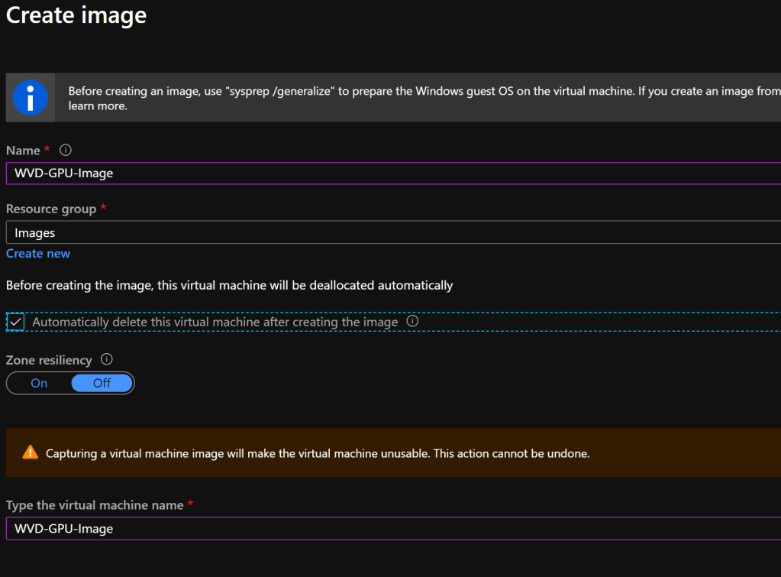Click the learn more text in the info banner
Screen dimensions: 781x577
click(98, 106)
